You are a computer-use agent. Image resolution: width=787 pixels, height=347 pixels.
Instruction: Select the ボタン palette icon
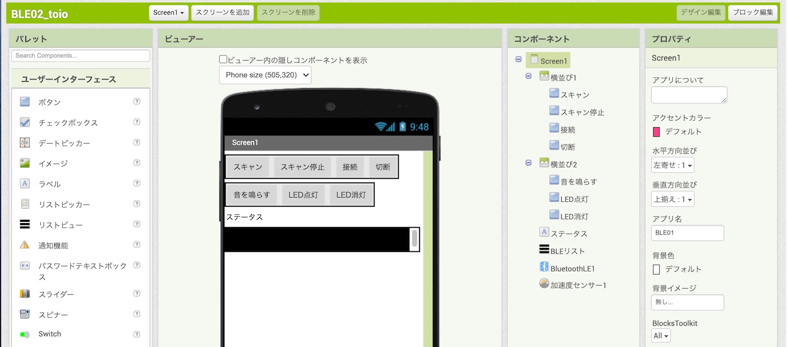point(25,102)
